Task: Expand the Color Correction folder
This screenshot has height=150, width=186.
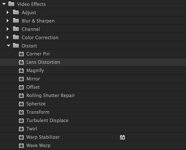Action: click(x=8, y=37)
